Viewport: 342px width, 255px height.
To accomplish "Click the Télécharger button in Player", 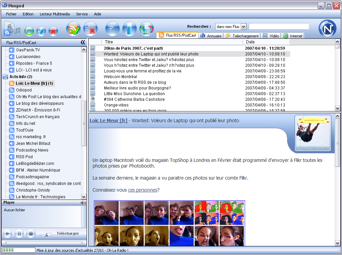I will [68, 233].
